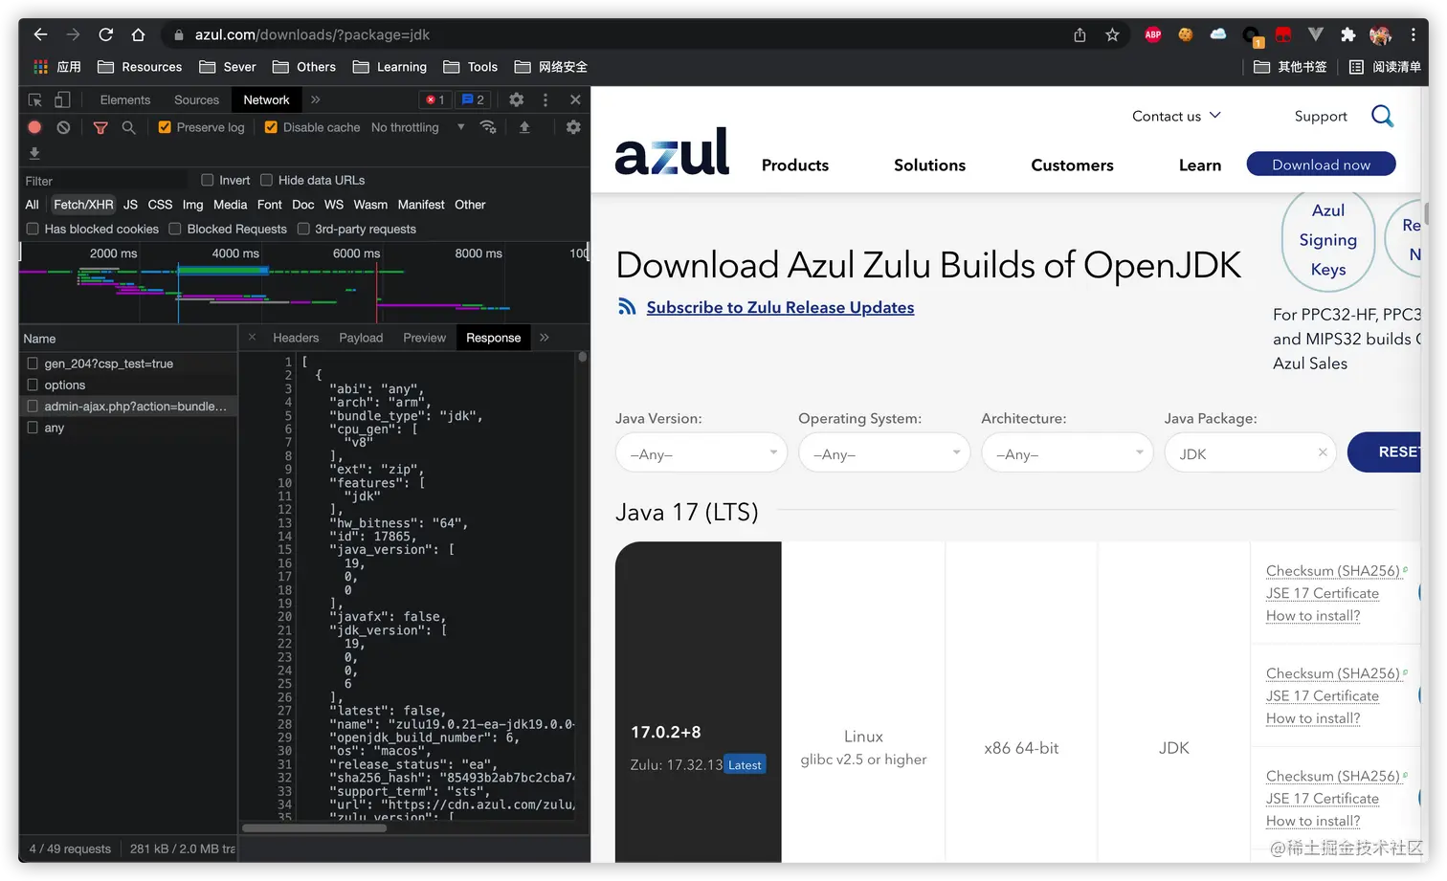Open Products navigation menu
The width and height of the screenshot is (1447, 881).
pos(795,165)
